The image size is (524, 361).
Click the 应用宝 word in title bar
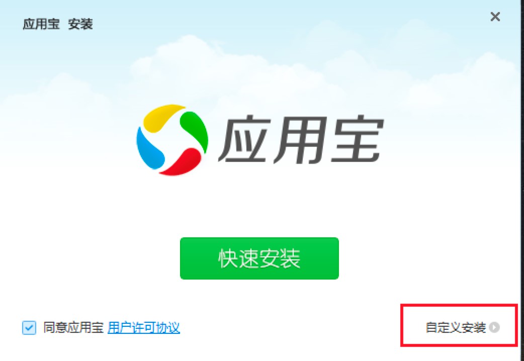pyautogui.click(x=41, y=25)
